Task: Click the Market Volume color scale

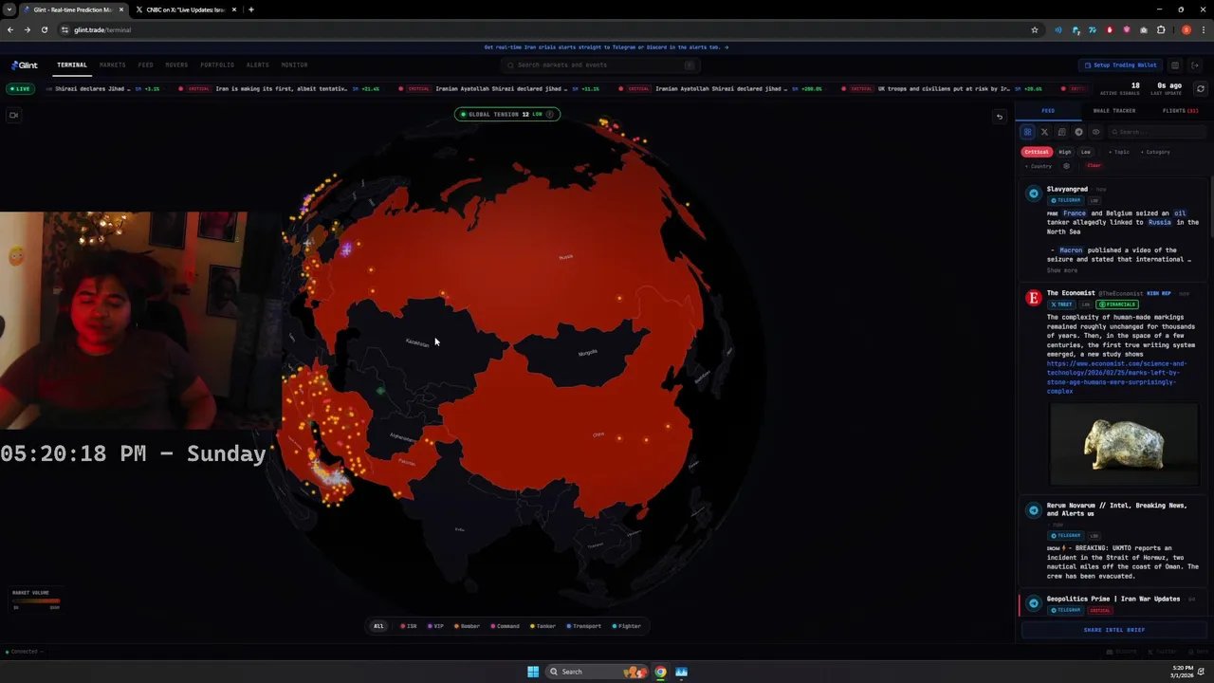Action: [36, 600]
